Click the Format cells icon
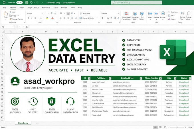 tap(163, 13)
